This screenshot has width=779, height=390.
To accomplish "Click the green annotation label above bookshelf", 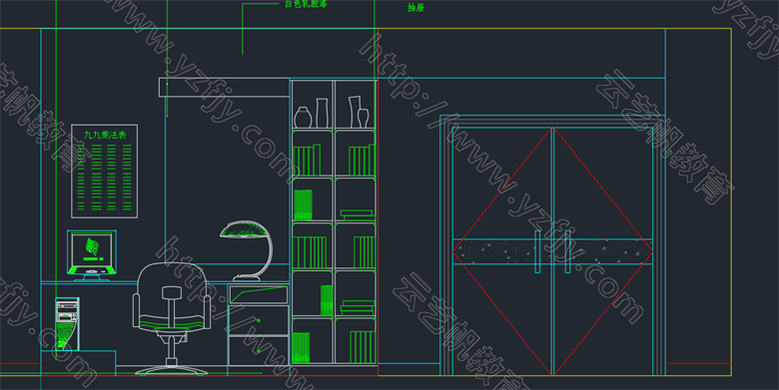I will (x=306, y=4).
